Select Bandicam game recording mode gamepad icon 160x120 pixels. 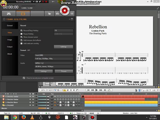click(x=9, y=14)
